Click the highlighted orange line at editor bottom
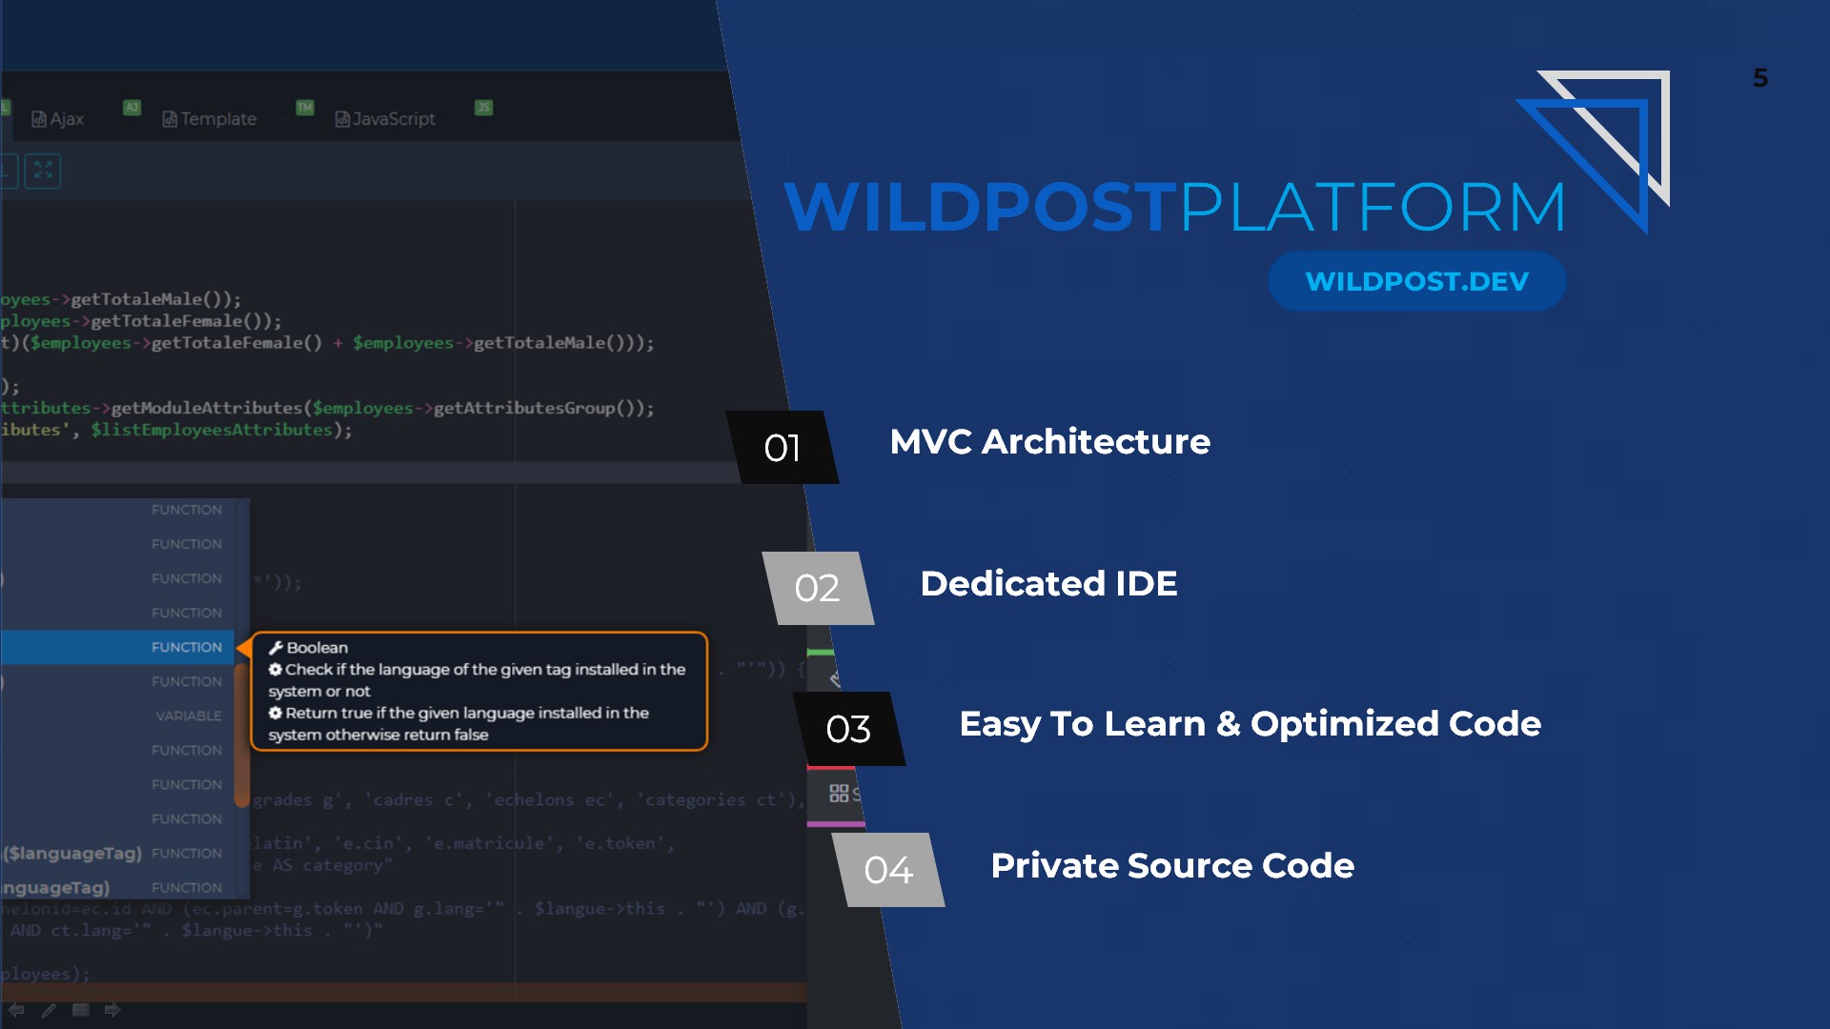Screen dimensions: 1830x1029 [403, 992]
